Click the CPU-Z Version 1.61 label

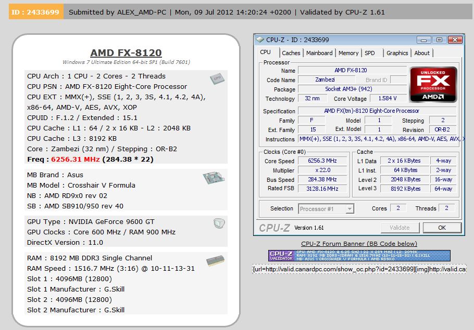tap(309, 228)
